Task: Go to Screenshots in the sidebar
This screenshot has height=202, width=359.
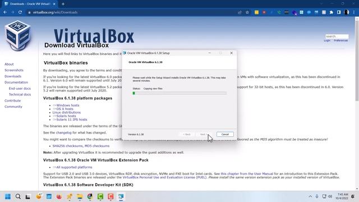Action: click(x=14, y=70)
